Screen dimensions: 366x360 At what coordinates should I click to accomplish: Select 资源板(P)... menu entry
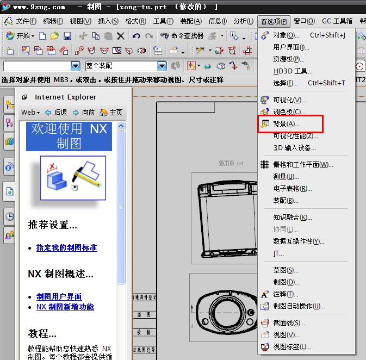pos(306,59)
